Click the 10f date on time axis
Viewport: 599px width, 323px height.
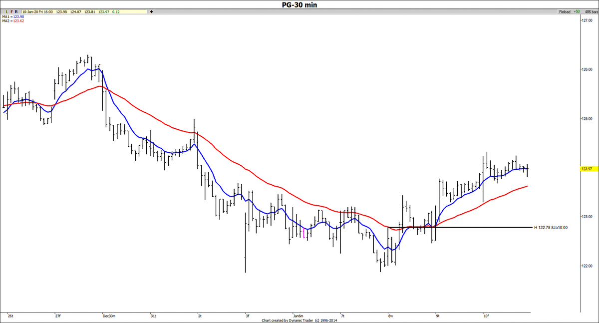pyautogui.click(x=486, y=316)
